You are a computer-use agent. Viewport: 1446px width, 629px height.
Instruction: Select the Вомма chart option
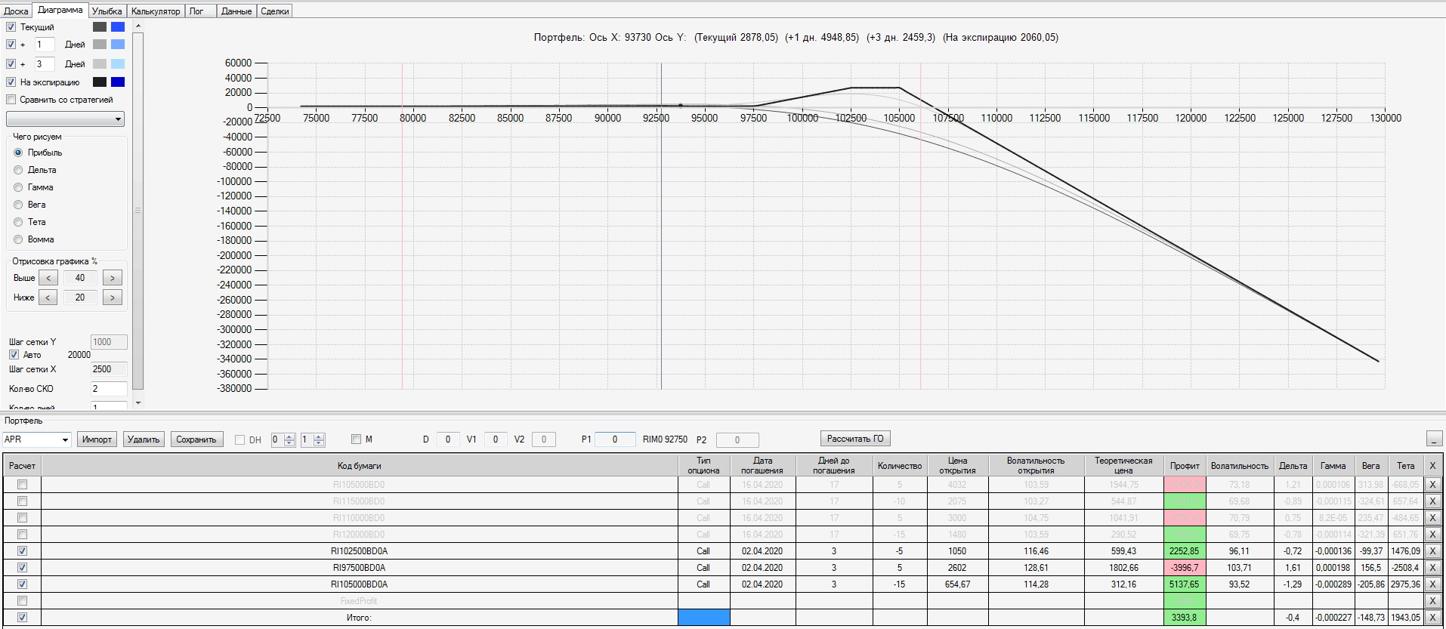(x=18, y=239)
